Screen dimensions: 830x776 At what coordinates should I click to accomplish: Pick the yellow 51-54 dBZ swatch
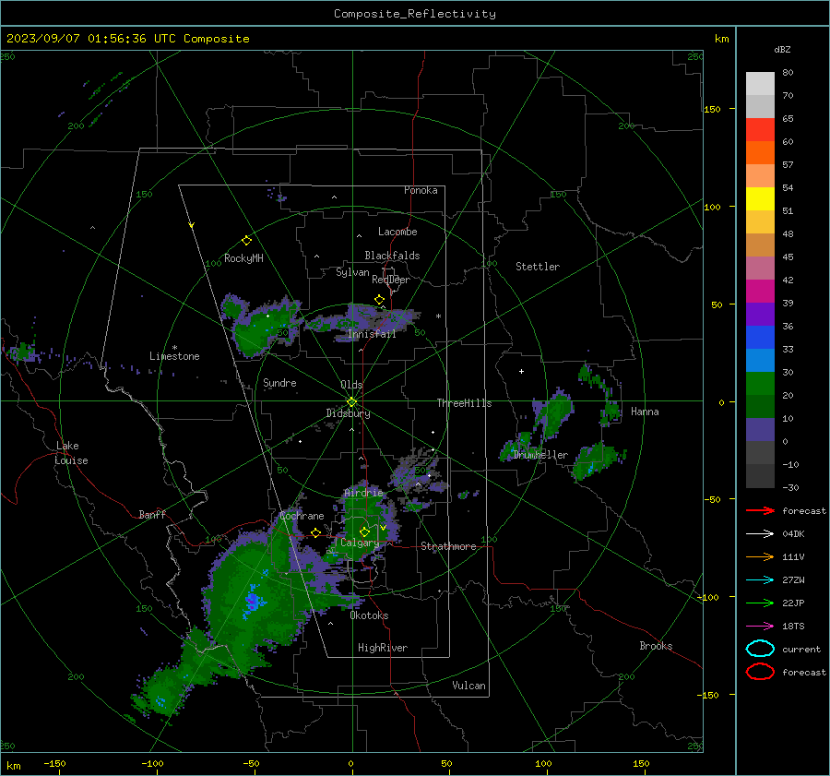760,199
